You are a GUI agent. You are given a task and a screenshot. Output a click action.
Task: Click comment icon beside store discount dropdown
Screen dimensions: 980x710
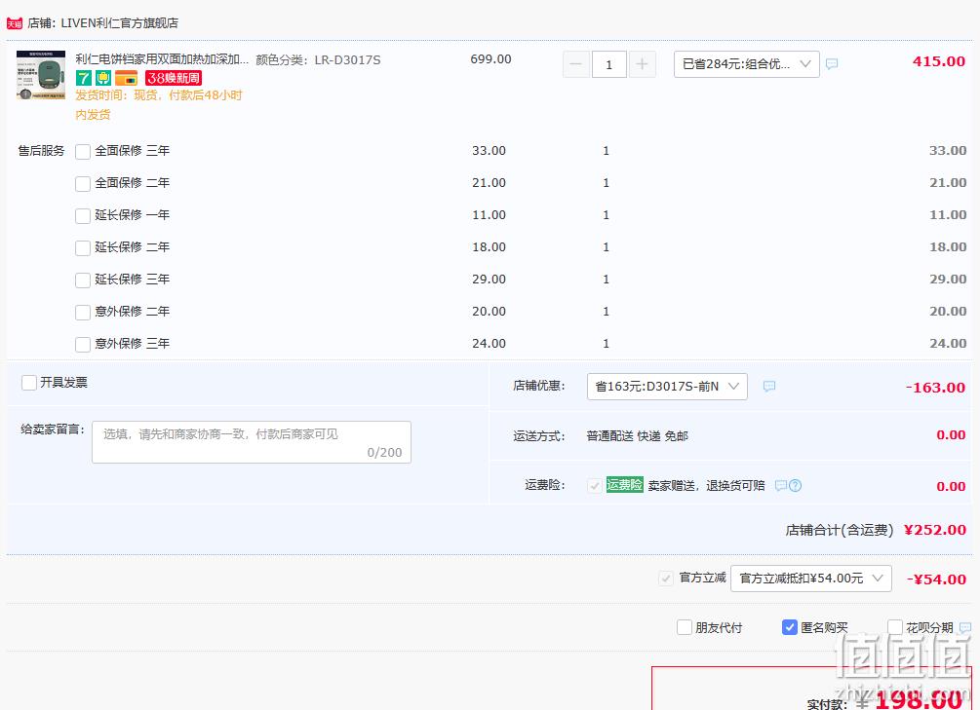(x=769, y=387)
